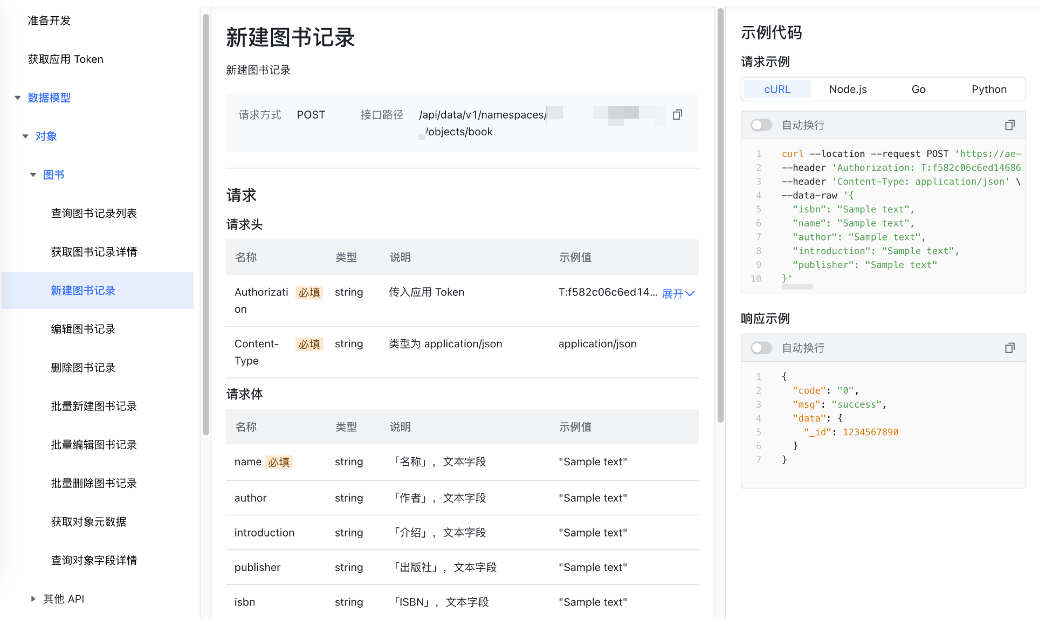Switch to the cURL tab

[777, 89]
